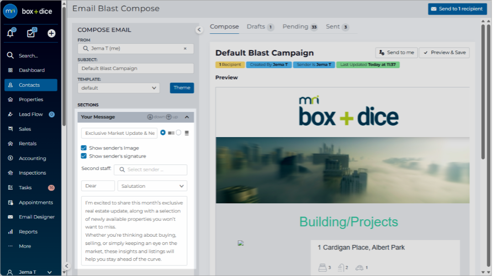This screenshot has height=276, width=493.
Task: Open Sales in the sidebar
Action: tap(31, 129)
